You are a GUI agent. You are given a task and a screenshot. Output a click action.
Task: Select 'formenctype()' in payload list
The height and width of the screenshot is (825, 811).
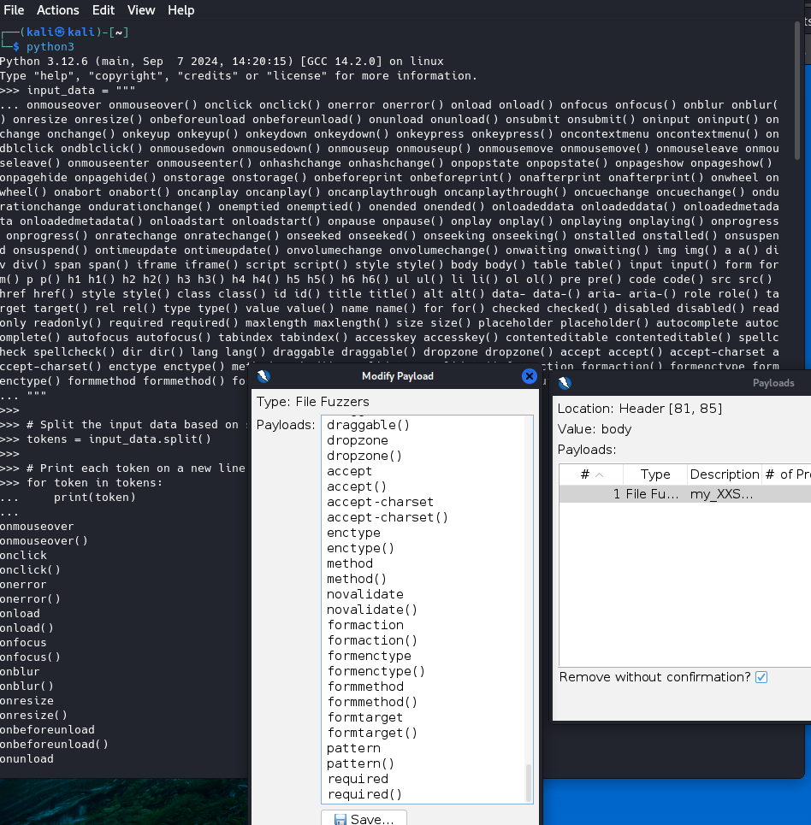click(376, 671)
